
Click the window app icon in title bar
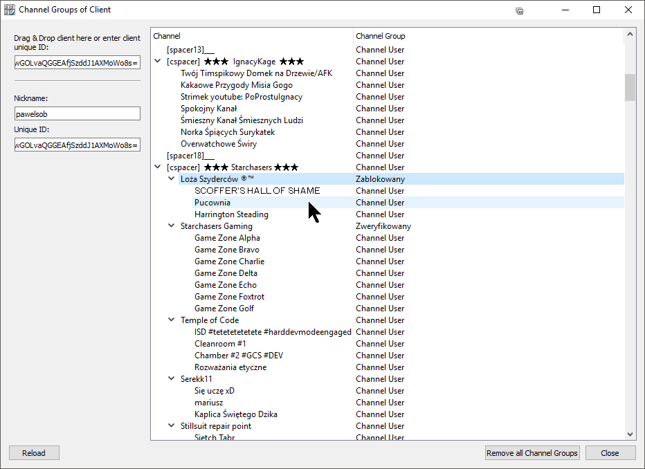[x=9, y=10]
